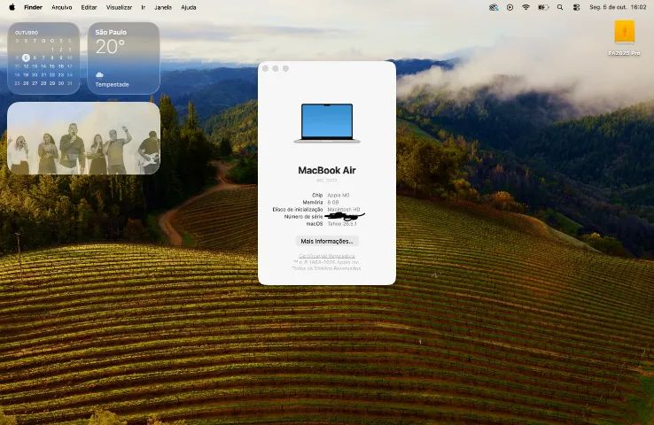The image size is (654, 425).
Task: Click the crossed-out cloud status icon
Action: pos(494,7)
